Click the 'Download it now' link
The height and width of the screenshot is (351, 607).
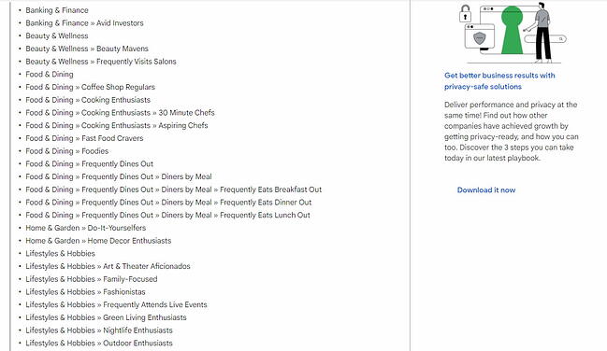coord(486,190)
